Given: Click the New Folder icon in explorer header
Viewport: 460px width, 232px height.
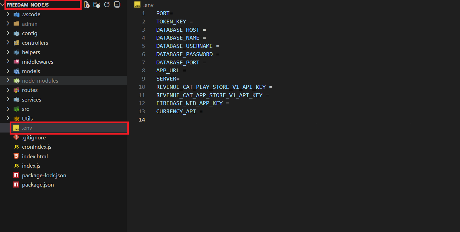Looking at the screenshot, I should coord(97,5).
